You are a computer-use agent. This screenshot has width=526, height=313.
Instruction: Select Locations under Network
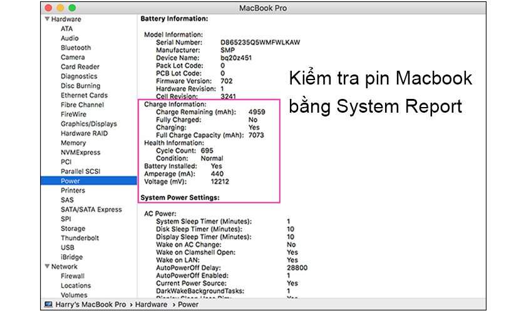(76, 285)
